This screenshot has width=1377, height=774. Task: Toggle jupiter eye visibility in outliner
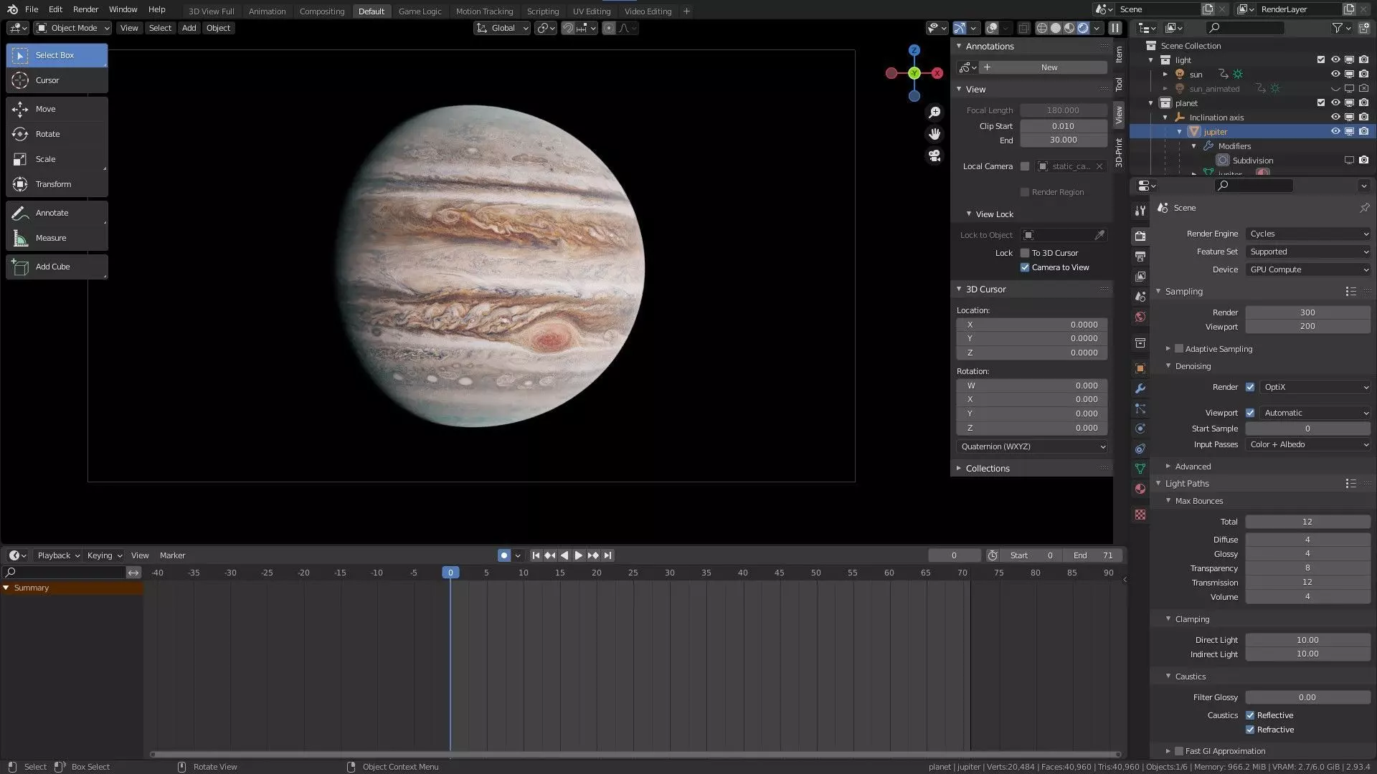1335,132
